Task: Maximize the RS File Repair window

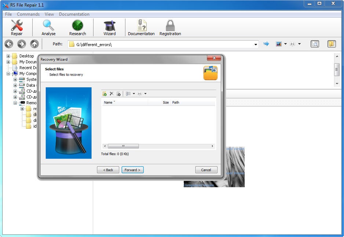Action: (x=319, y=4)
